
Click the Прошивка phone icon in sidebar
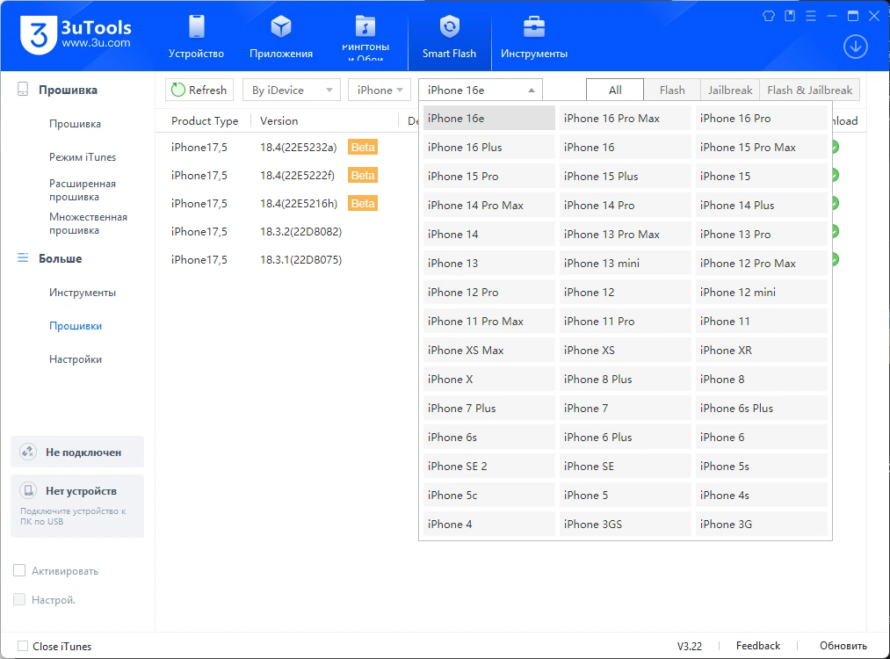point(23,89)
